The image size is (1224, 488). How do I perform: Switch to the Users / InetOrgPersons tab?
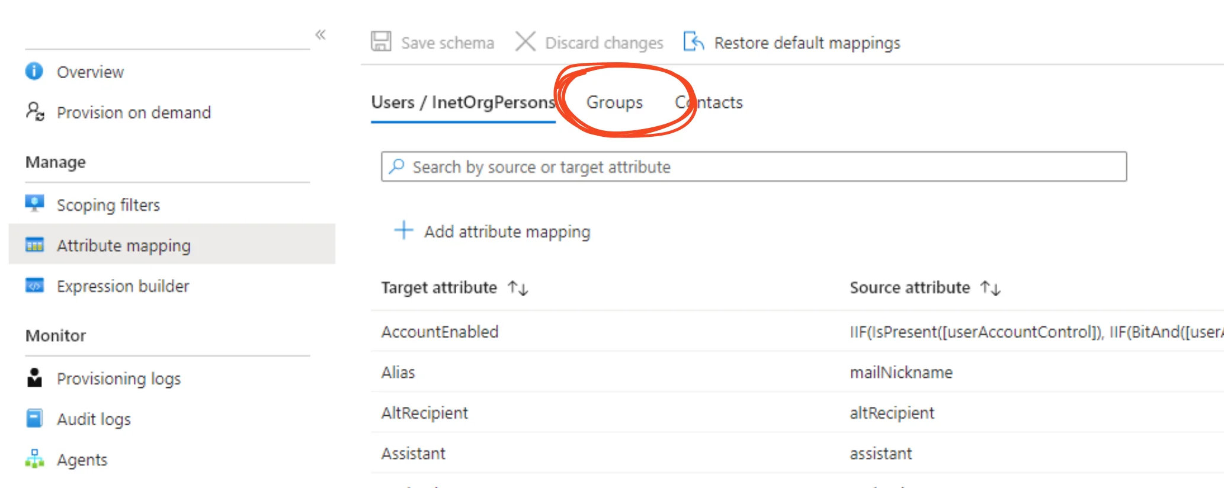pyautogui.click(x=463, y=102)
